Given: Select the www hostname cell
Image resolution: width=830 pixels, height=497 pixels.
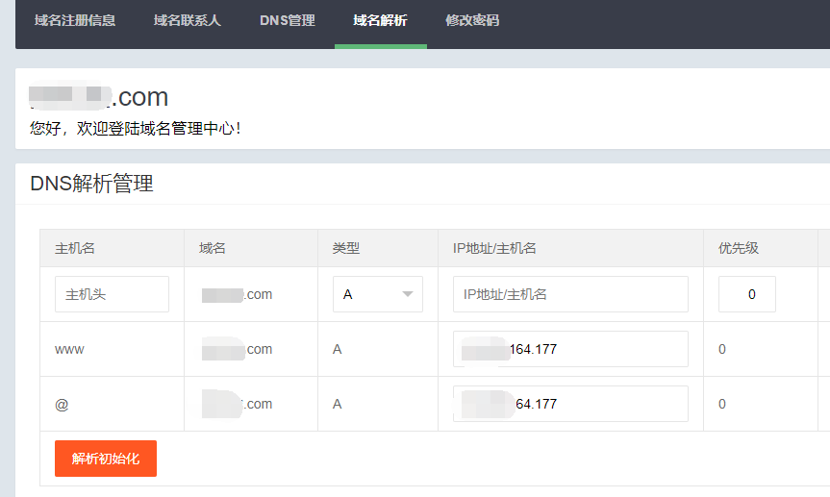Looking at the screenshot, I should pos(69,349).
